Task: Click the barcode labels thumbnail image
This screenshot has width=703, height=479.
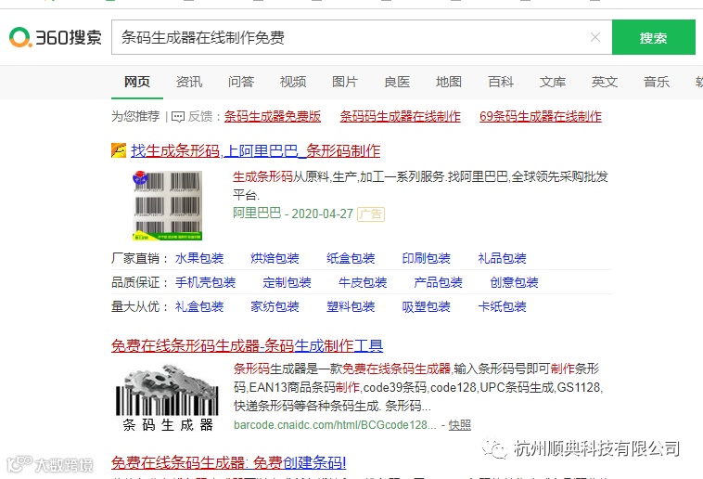Action: 167,205
